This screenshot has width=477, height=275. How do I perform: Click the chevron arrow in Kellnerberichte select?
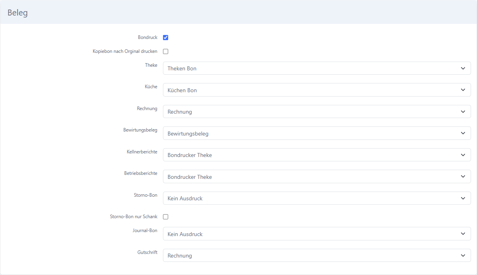[463, 155]
